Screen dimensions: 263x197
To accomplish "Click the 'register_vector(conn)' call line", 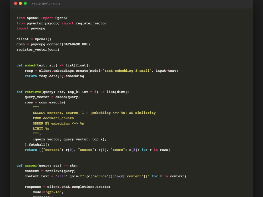I will pos(38,50).
